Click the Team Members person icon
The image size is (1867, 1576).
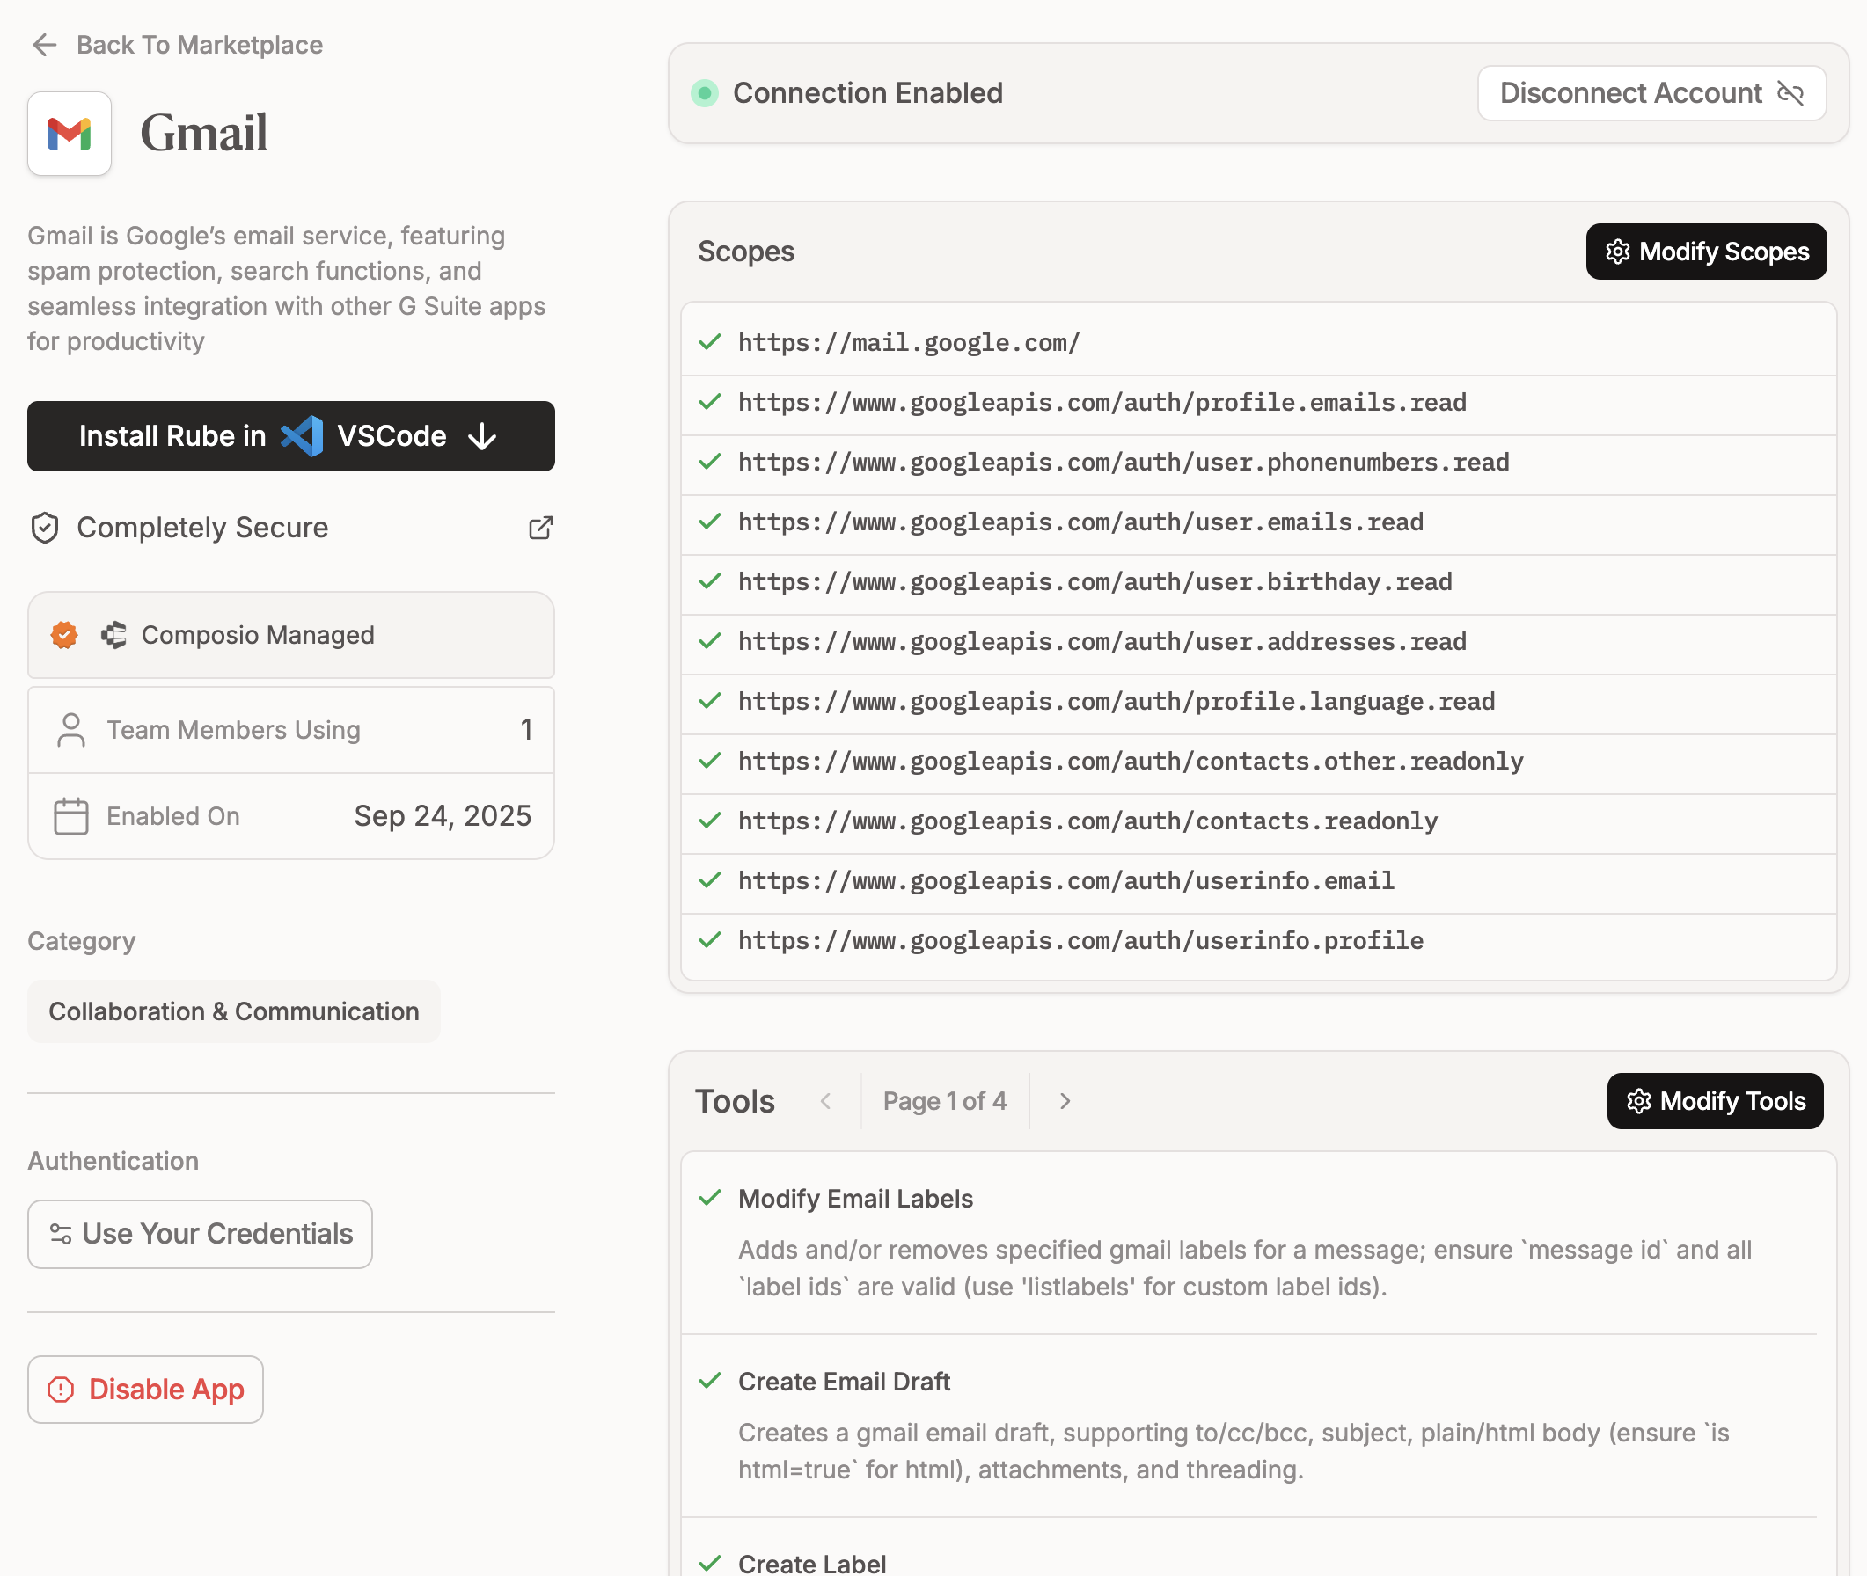[x=70, y=730]
